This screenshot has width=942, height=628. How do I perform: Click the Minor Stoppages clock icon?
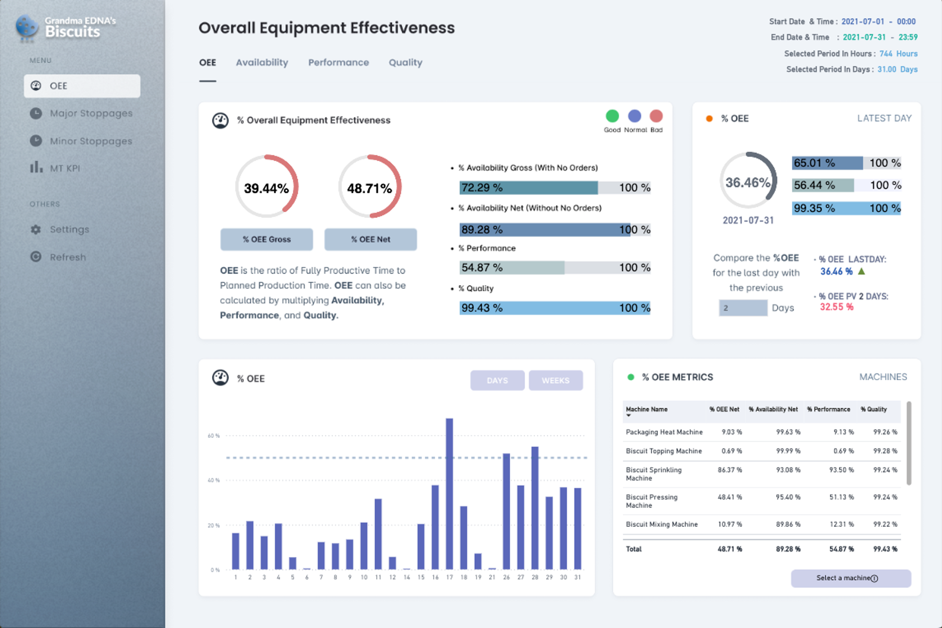coord(36,141)
